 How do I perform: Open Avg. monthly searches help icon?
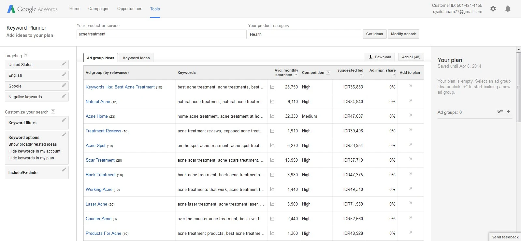tap(296, 75)
